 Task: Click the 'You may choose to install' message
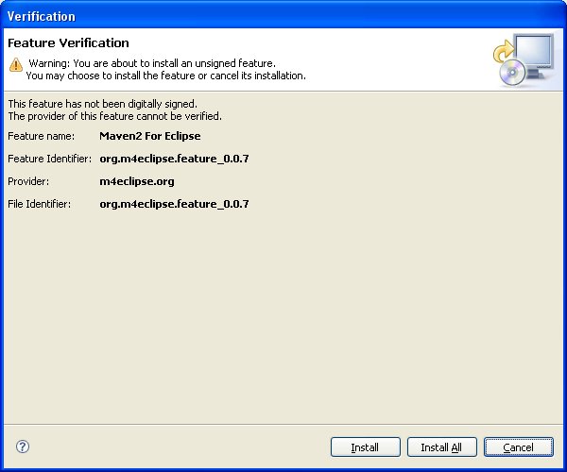[x=165, y=76]
